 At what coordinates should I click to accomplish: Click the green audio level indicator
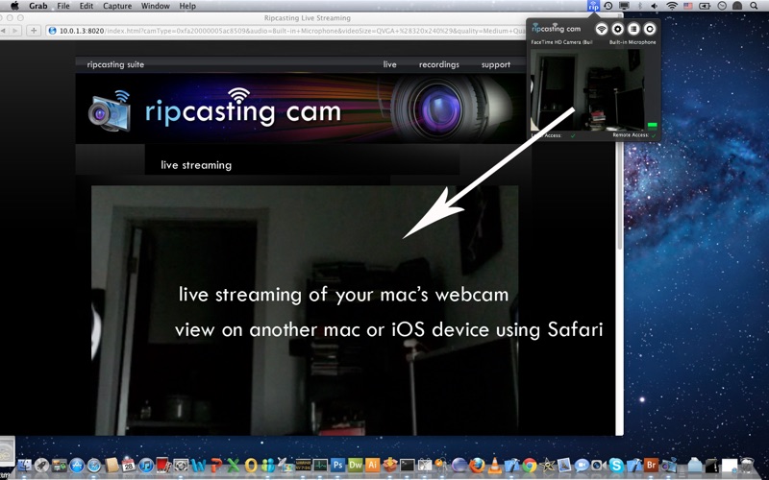point(653,126)
